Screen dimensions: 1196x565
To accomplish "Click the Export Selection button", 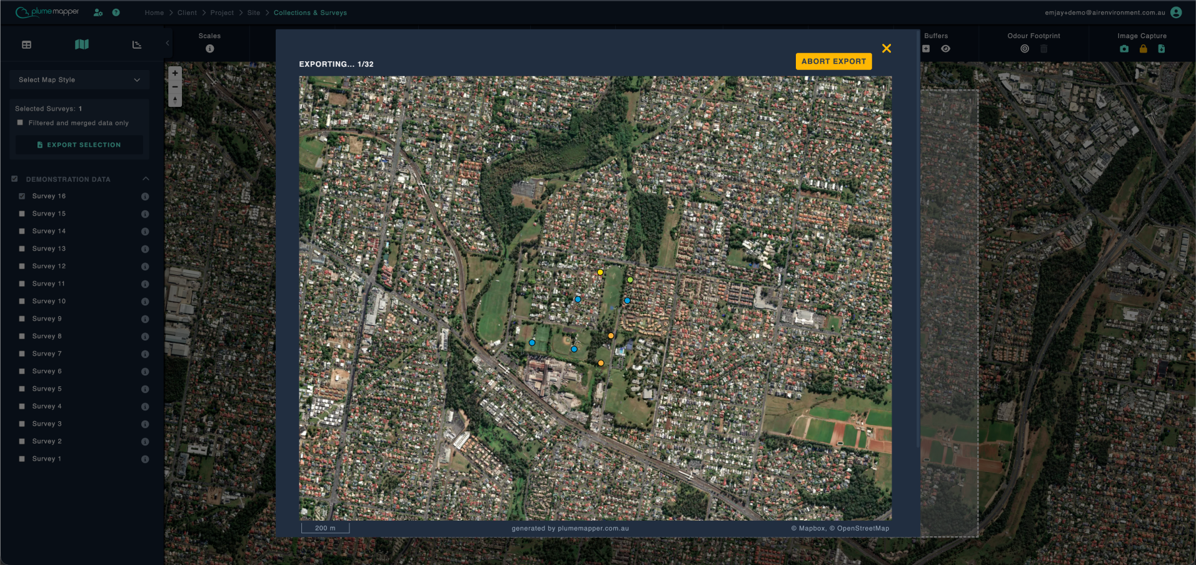I will pos(79,145).
